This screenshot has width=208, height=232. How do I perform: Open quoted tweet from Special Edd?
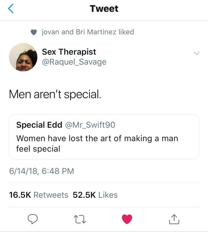pyautogui.click(x=104, y=137)
